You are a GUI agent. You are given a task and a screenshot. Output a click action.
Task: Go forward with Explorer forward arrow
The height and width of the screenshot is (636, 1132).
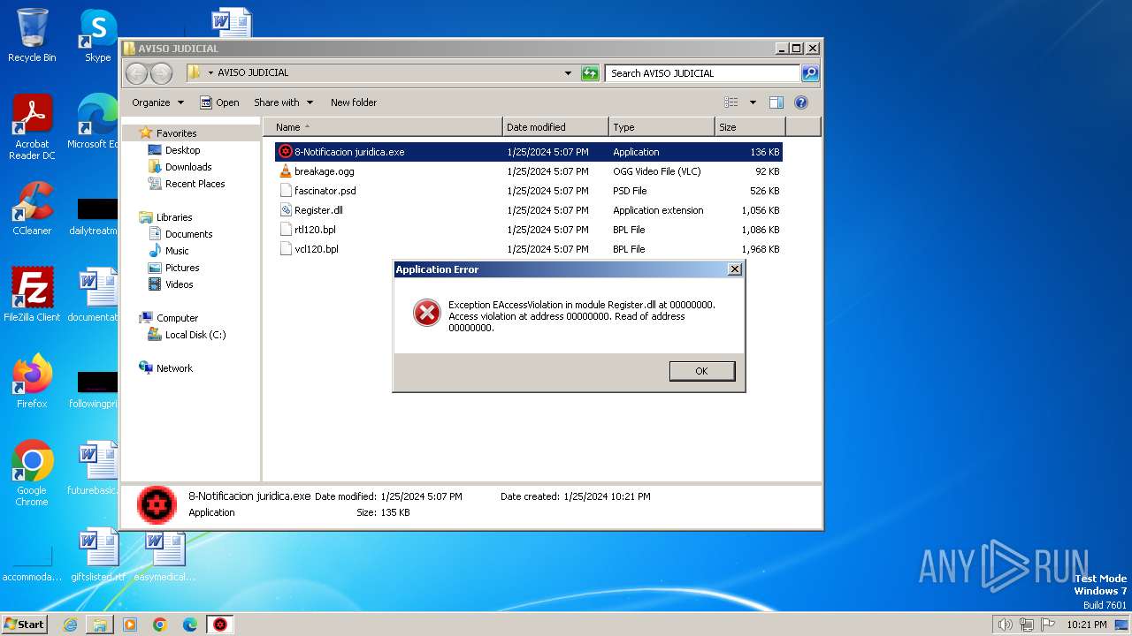[x=162, y=73]
